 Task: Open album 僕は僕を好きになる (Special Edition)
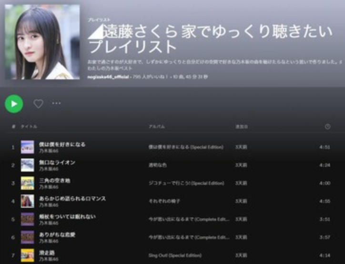tap(186, 147)
